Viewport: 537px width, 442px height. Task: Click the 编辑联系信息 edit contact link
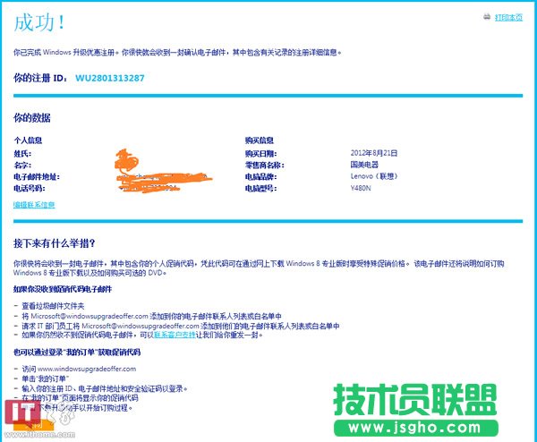[34, 205]
